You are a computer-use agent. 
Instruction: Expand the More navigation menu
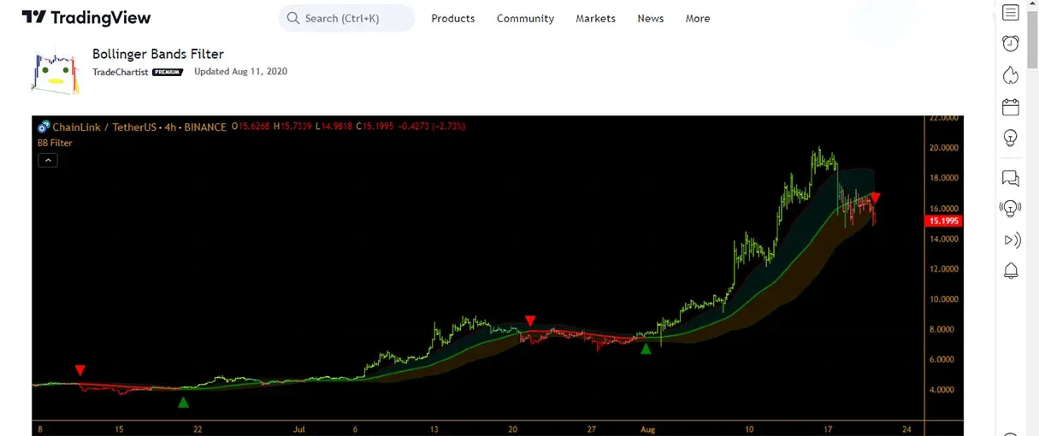[697, 18]
